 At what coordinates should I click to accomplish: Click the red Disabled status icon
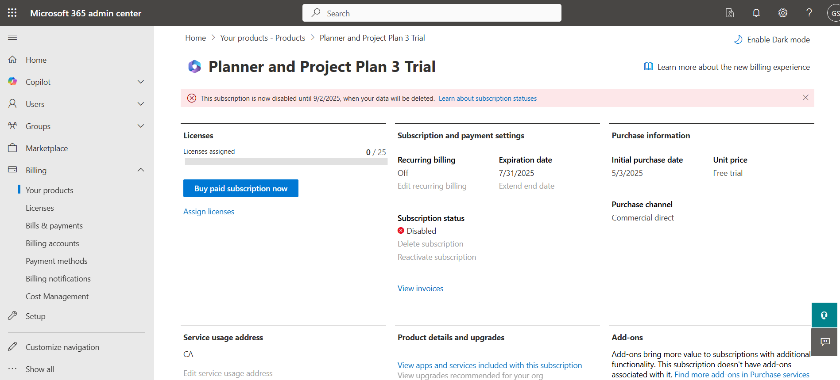(401, 231)
